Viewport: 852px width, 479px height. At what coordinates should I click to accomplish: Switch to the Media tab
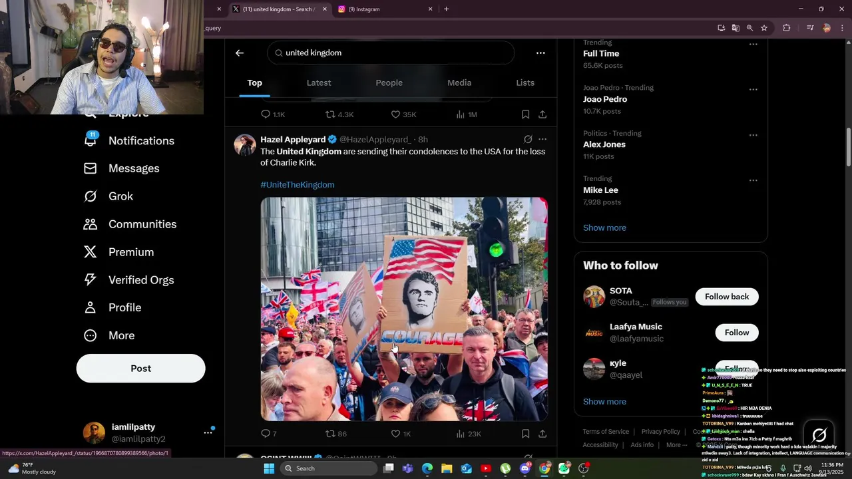(x=459, y=83)
